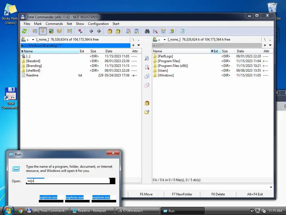The height and width of the screenshot is (215, 286).
Task: Sort the right panel by Size column
Action: [228, 51]
